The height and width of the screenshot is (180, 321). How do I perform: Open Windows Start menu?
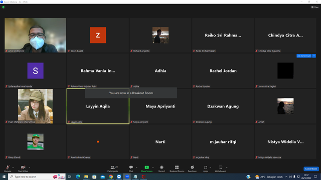(x=4, y=176)
